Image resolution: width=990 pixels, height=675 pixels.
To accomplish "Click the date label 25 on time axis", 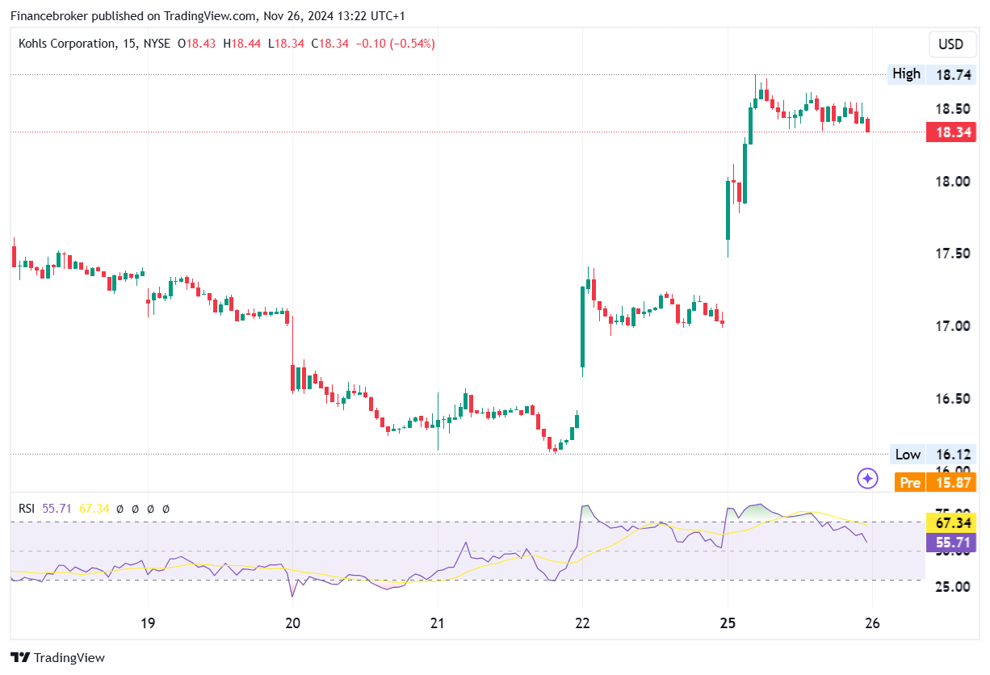I will 727,623.
